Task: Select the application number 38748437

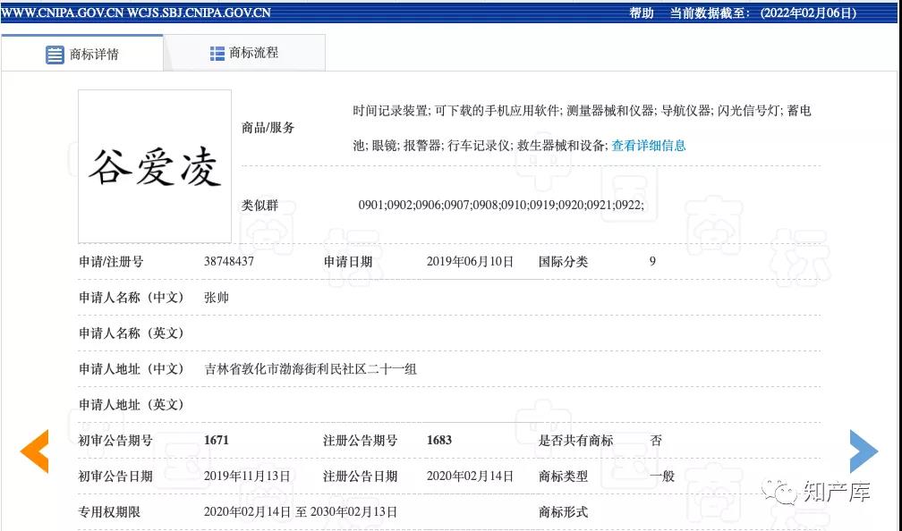Action: pyautogui.click(x=229, y=261)
